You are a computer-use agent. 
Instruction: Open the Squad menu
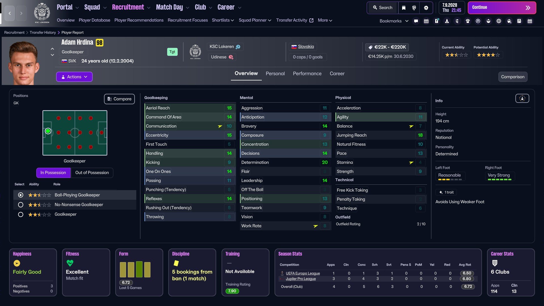point(95,7)
